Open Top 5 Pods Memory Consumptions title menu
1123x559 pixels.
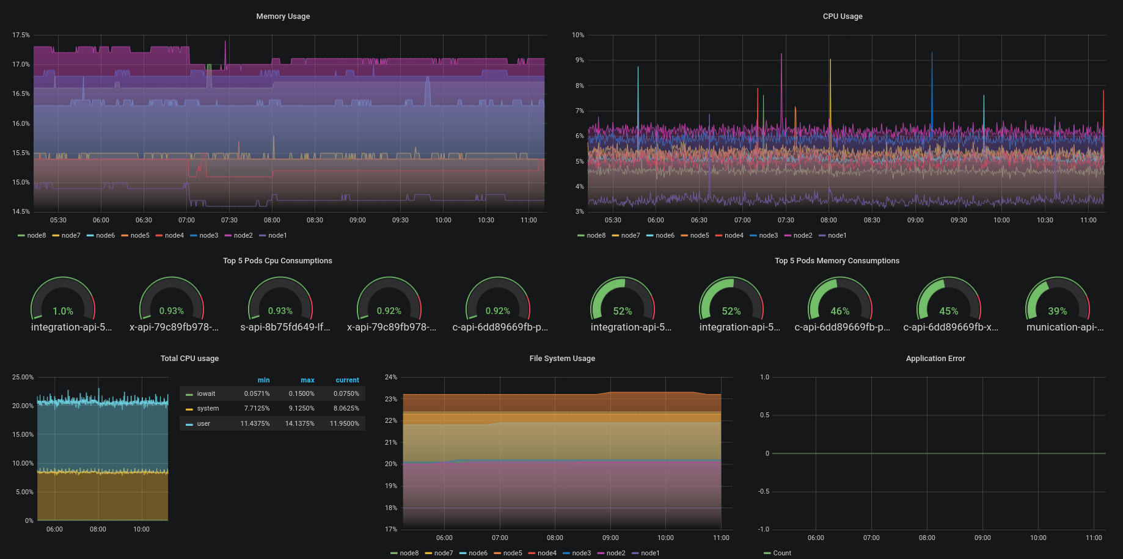(x=837, y=261)
